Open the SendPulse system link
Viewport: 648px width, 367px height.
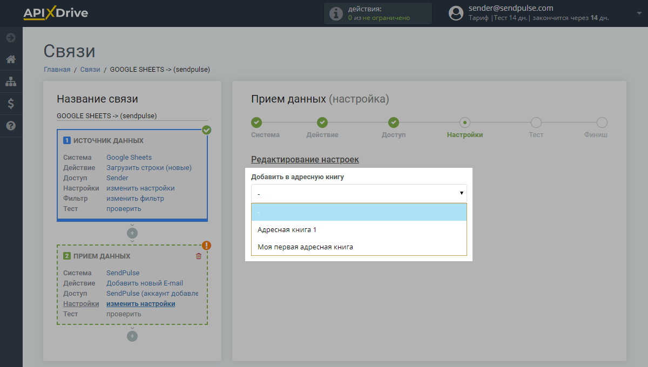(123, 273)
